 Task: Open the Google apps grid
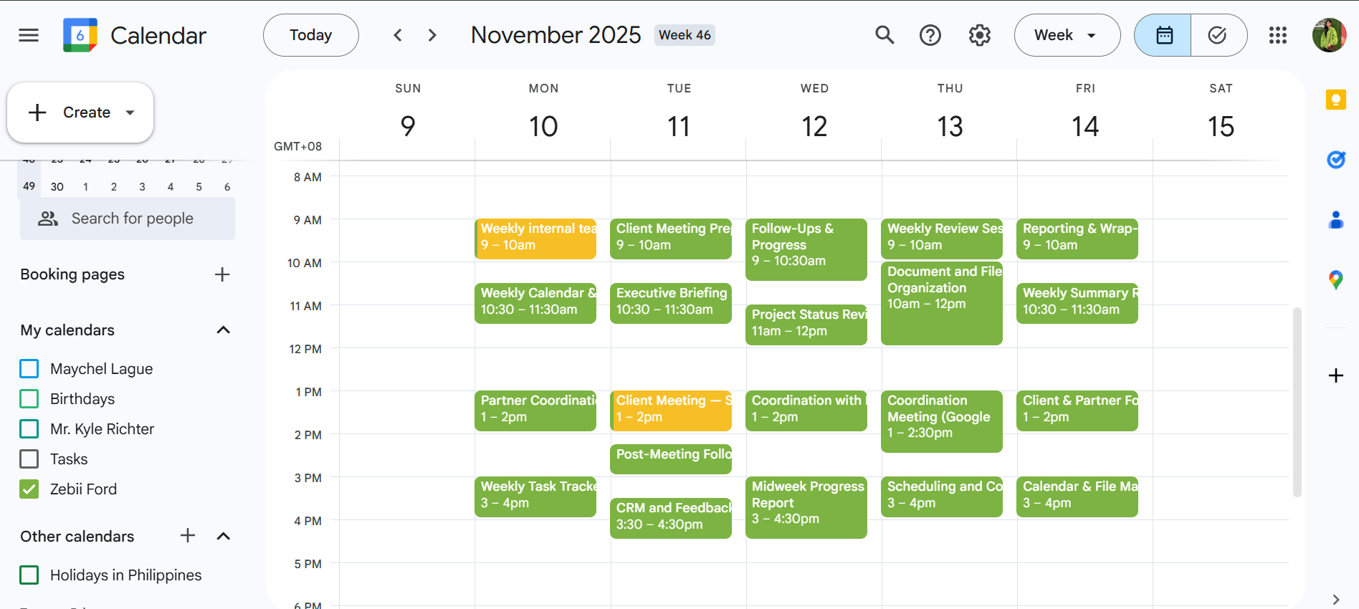tap(1277, 35)
